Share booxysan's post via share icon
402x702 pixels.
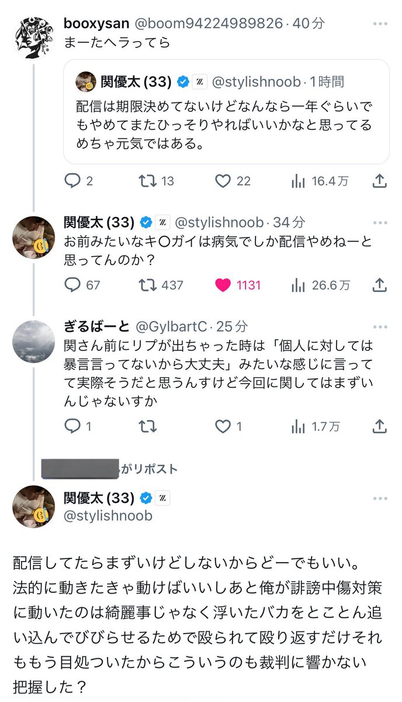(x=379, y=181)
